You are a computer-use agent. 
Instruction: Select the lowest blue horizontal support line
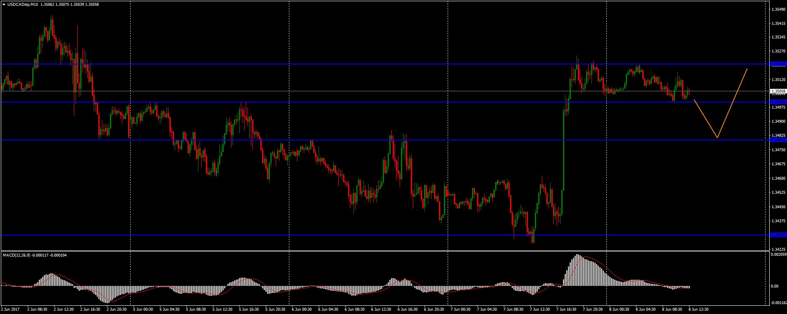(x=385, y=235)
